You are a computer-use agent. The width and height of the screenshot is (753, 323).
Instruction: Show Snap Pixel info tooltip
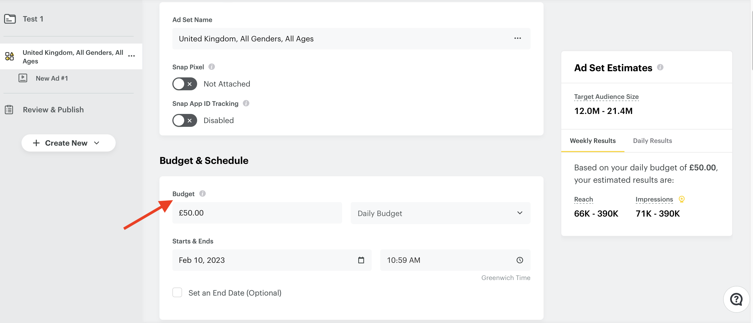(x=212, y=67)
